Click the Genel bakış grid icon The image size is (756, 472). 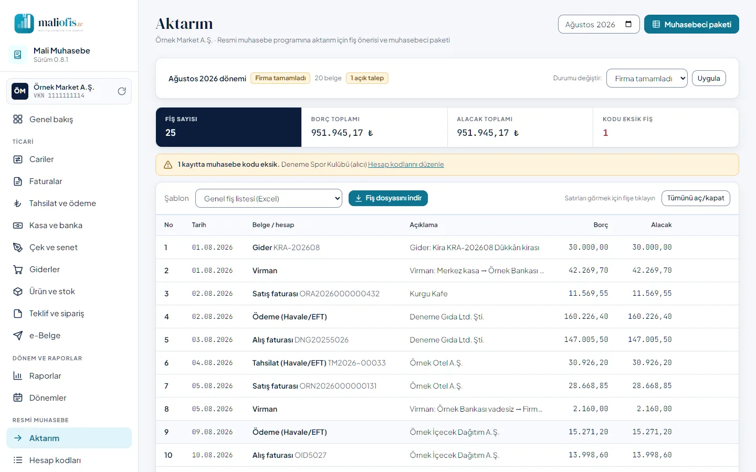(18, 119)
